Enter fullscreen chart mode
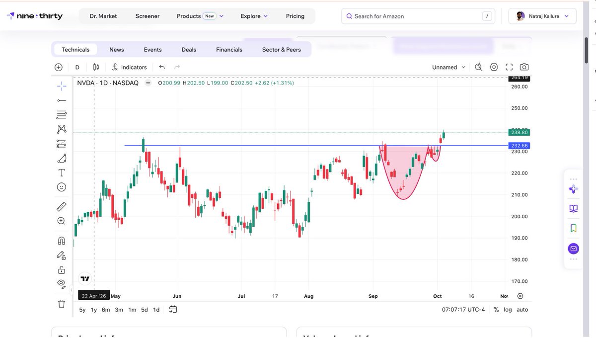Image resolution: width=596 pixels, height=344 pixels. coord(509,67)
